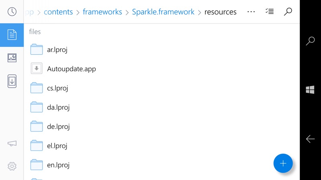Select the documents sidebar icon

[12, 35]
